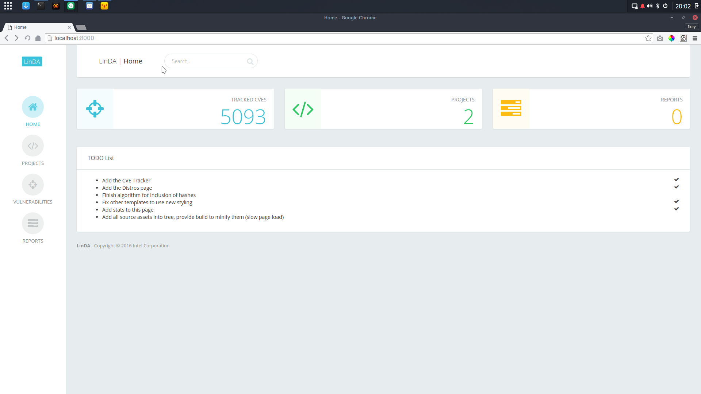Click the Home breadcrumb title
This screenshot has width=701, height=394.
(133, 61)
